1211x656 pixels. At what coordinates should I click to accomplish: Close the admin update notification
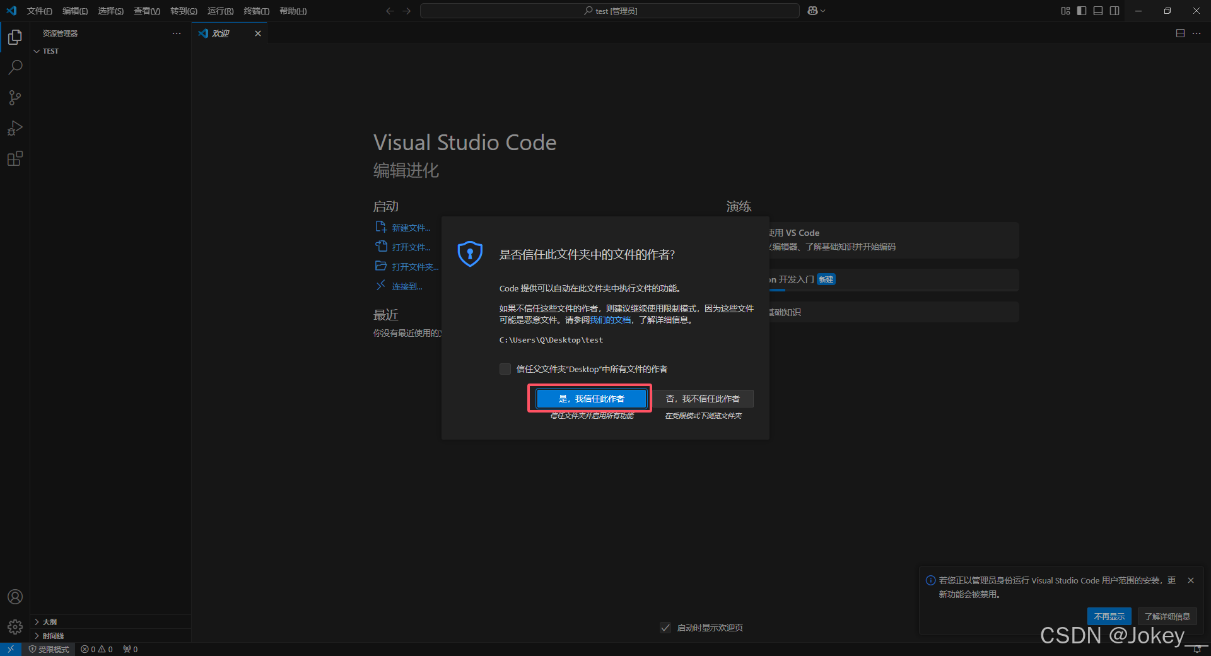click(x=1191, y=580)
